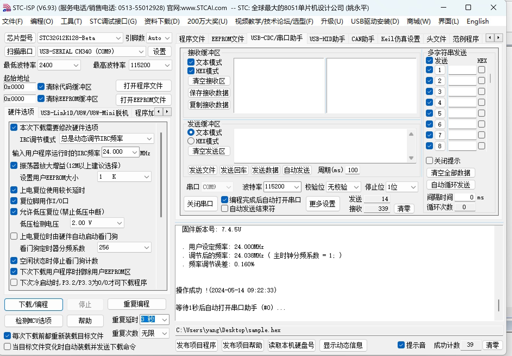
Task: Click left scroll arrow beside 硬件选项 tabs
Action: coord(159,112)
